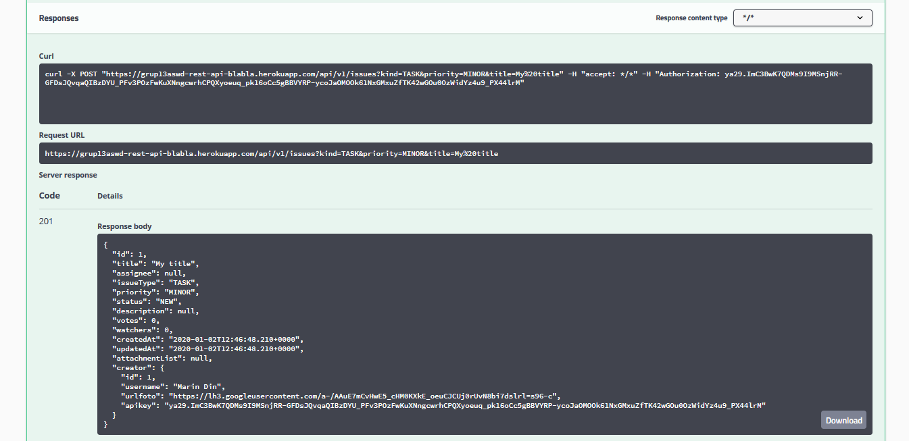
Task: Click the "issueType": "TASK" line
Action: point(155,282)
